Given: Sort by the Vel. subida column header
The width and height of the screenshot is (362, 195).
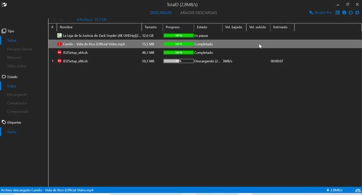Looking at the screenshot, I should tap(258, 27).
